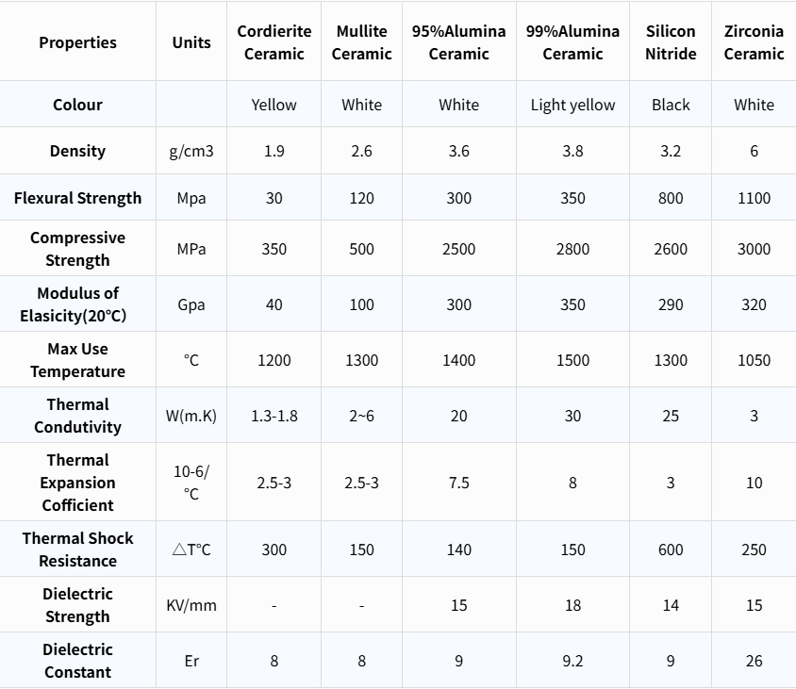Select Cordierite's thermal conductivity value 1.3-1.8
The width and height of the screenshot is (796, 689).
pyautogui.click(x=274, y=416)
